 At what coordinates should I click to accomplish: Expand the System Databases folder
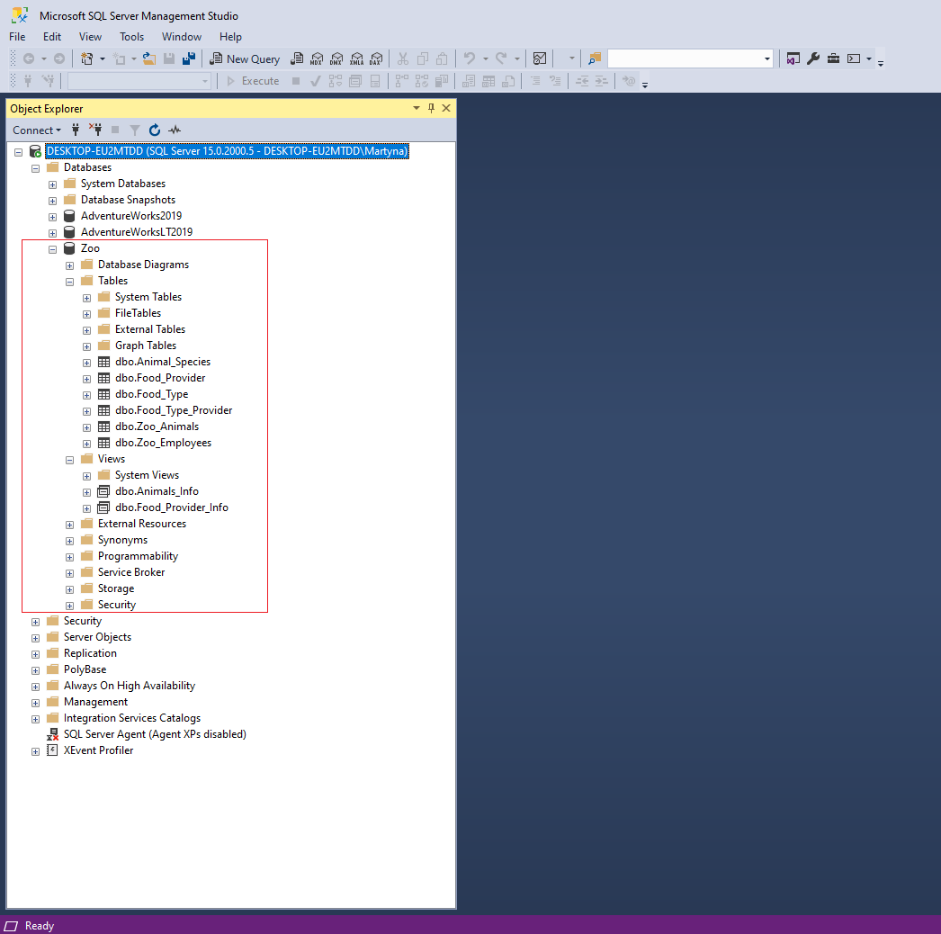click(x=53, y=184)
